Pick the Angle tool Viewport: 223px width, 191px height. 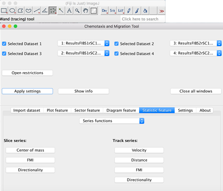tap(45, 11)
